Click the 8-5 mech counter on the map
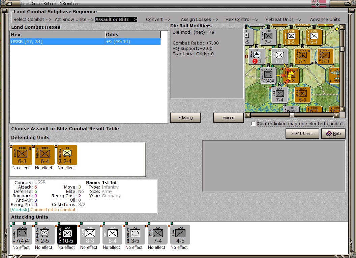This screenshot has width=356, height=258. pyautogui.click(x=291, y=37)
